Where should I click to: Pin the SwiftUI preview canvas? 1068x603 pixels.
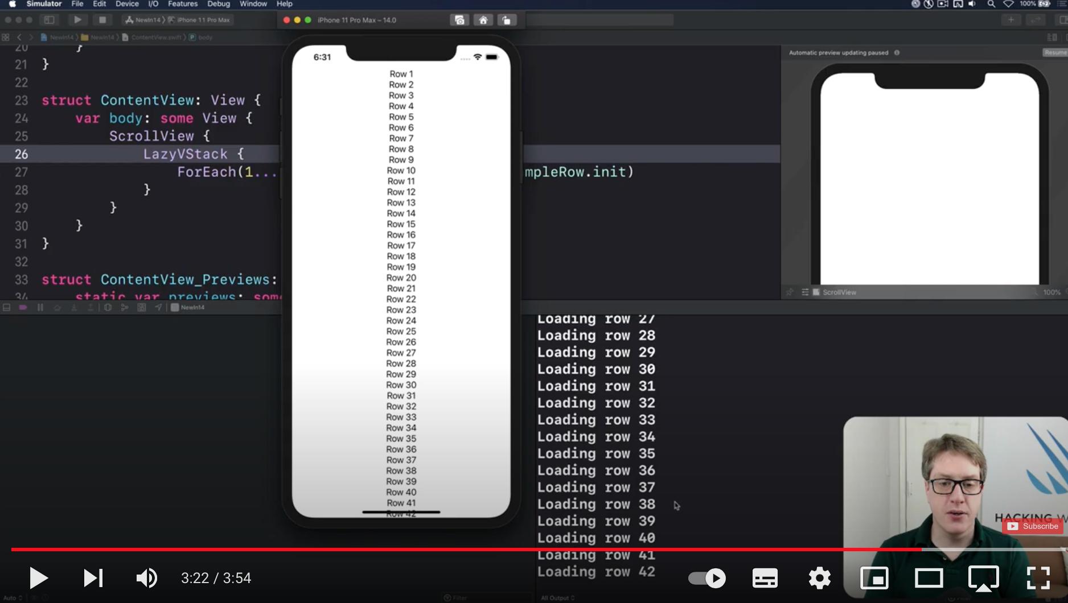click(790, 292)
